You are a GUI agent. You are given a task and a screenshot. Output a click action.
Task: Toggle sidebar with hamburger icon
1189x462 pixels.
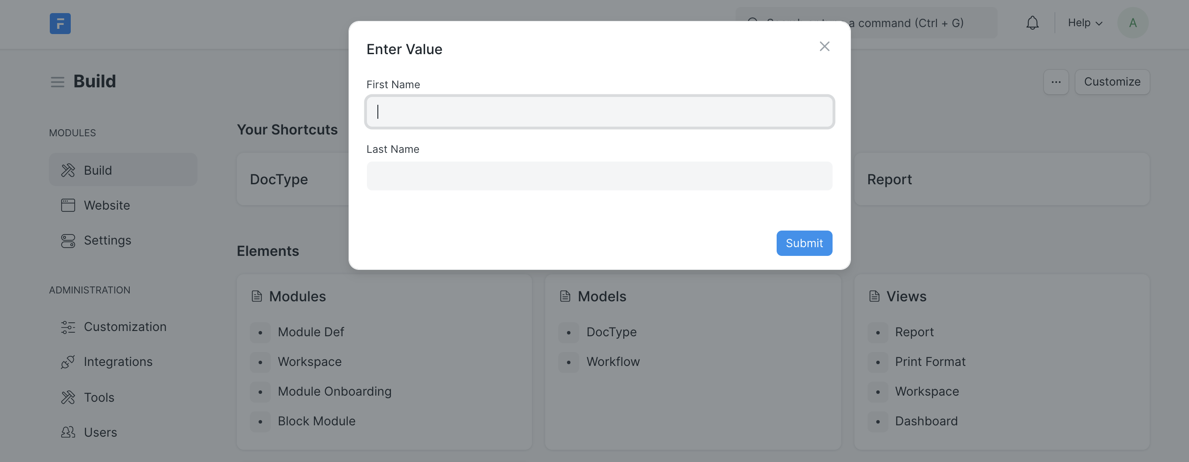(57, 82)
